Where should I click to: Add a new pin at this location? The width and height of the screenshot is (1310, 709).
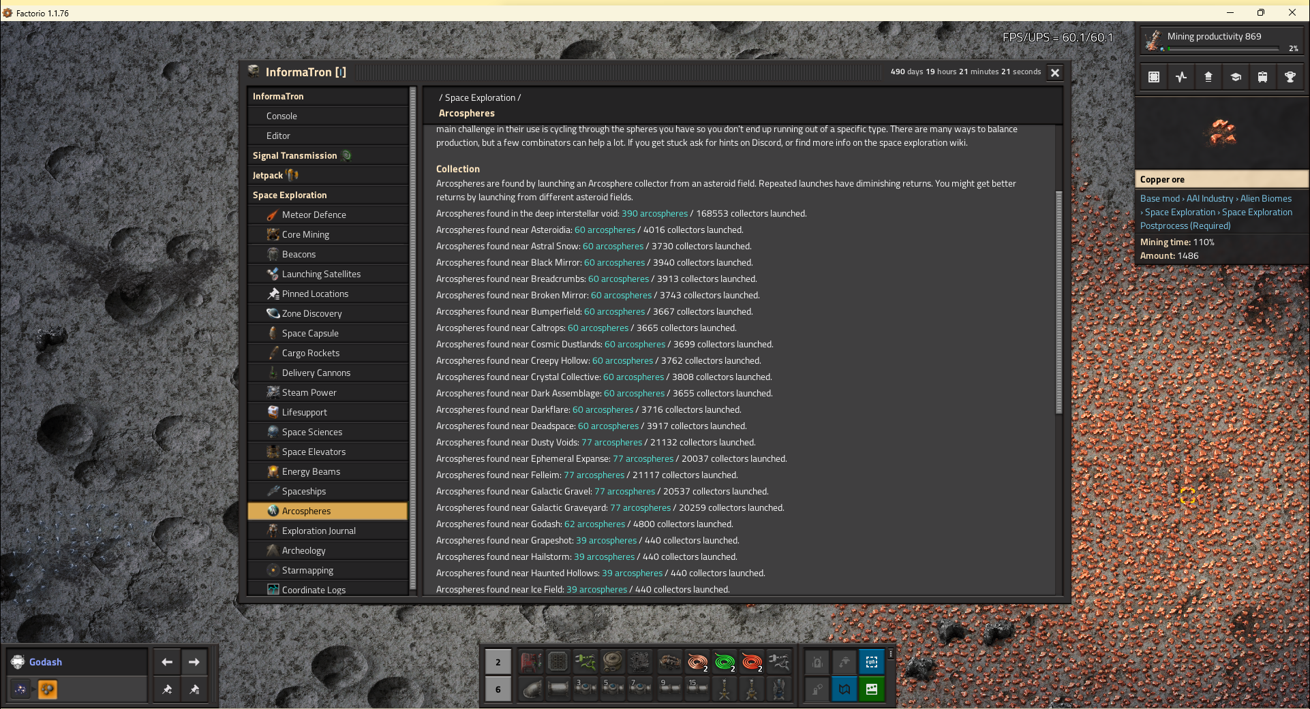(167, 689)
